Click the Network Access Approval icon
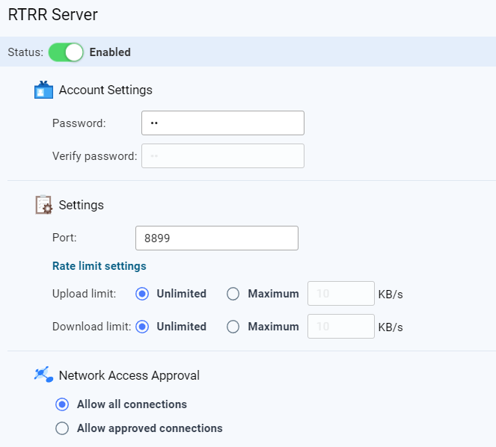The image size is (496, 447). pyautogui.click(x=44, y=375)
